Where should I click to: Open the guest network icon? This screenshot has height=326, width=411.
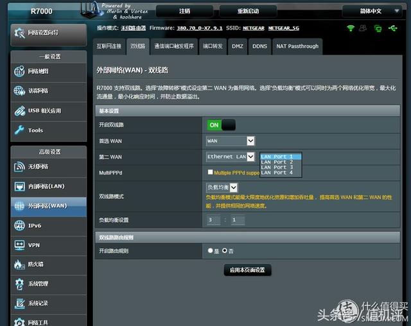(x=19, y=91)
